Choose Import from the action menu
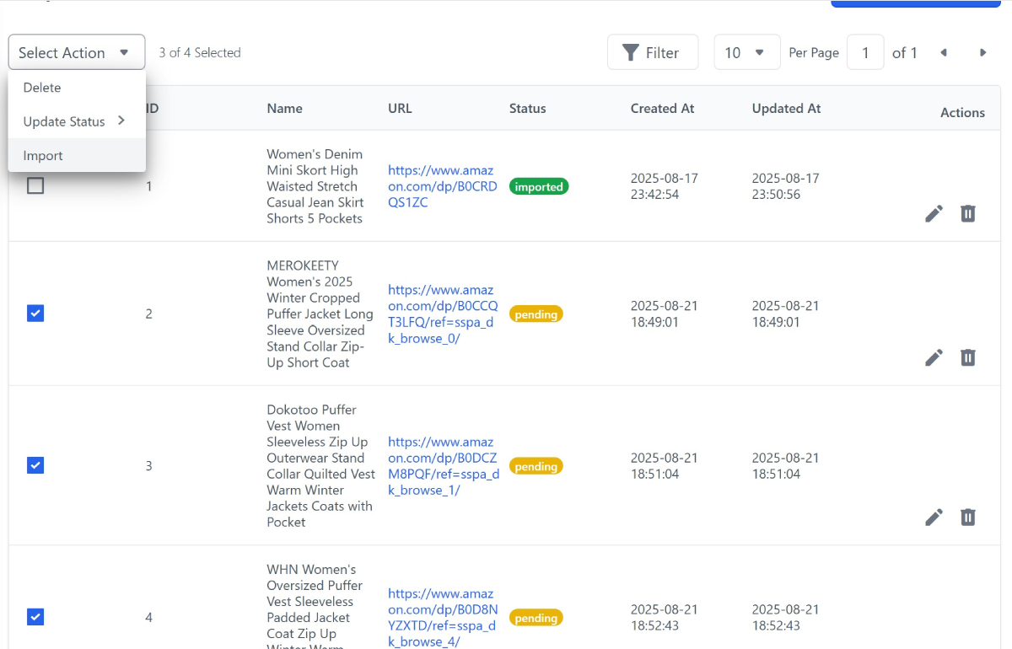 43,156
